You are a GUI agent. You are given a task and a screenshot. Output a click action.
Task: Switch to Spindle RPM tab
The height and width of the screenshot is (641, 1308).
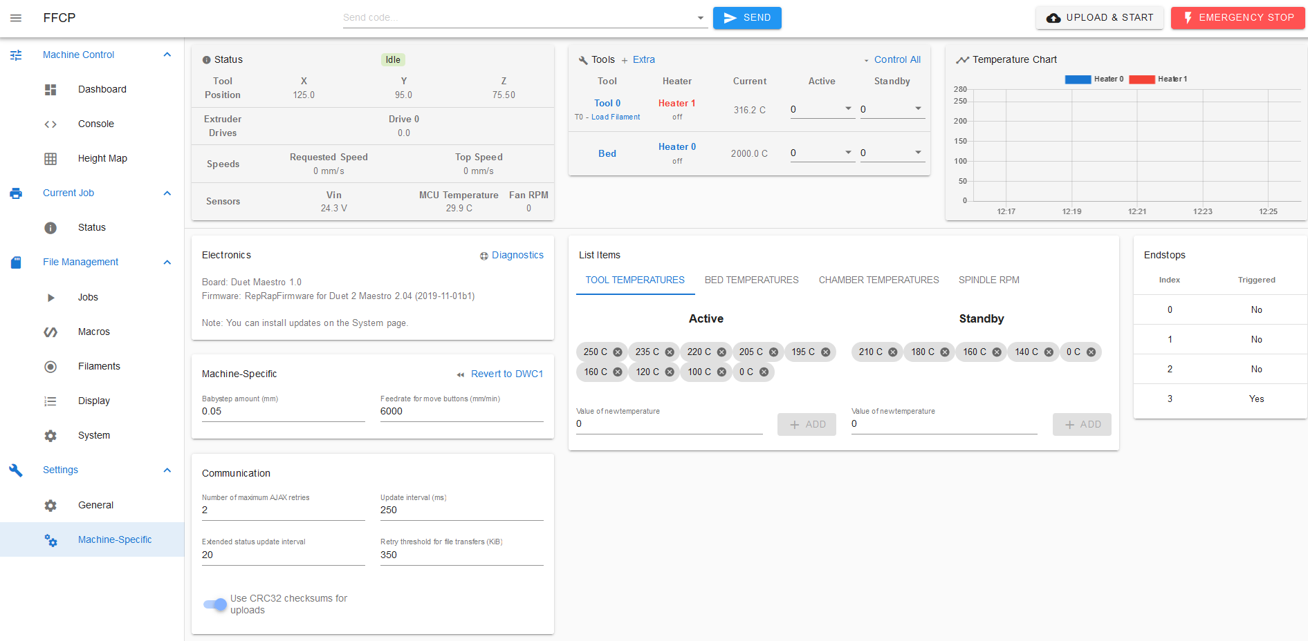(988, 280)
